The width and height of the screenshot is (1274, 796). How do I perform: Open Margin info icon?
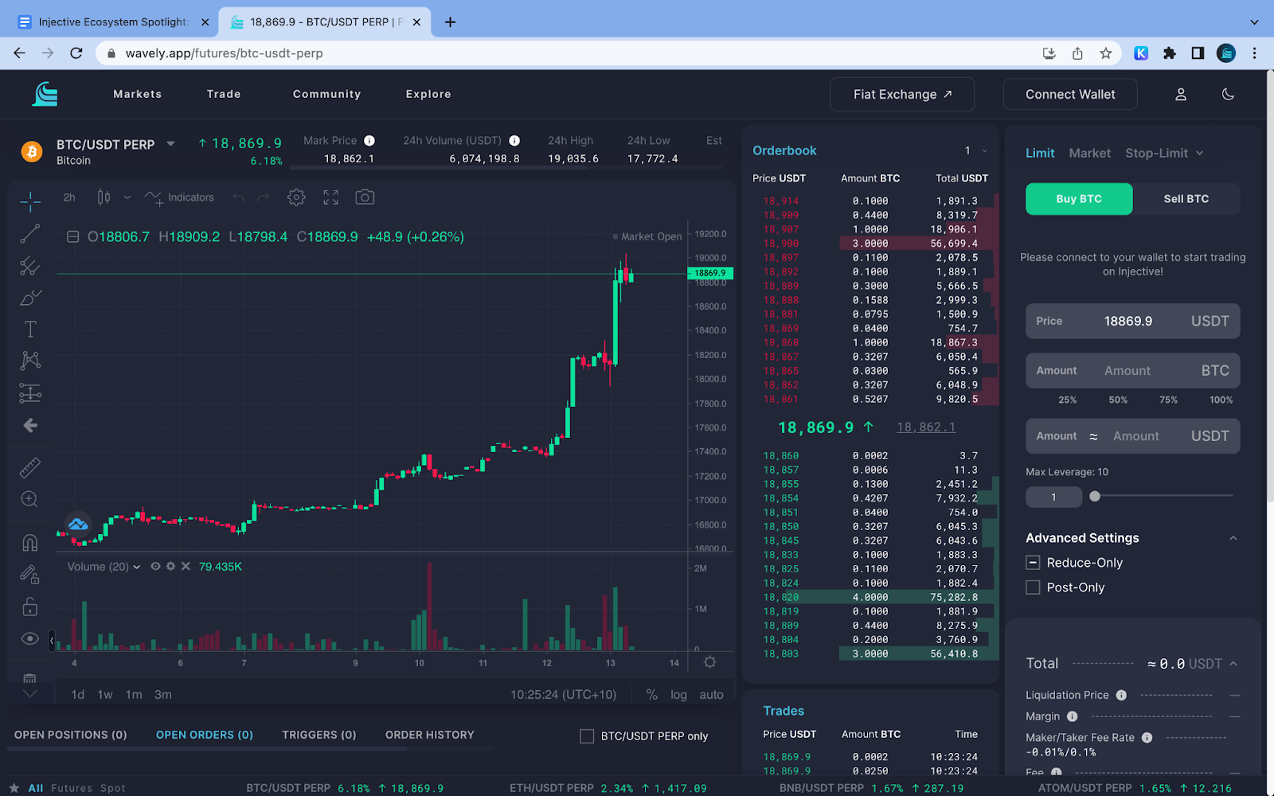1073,716
